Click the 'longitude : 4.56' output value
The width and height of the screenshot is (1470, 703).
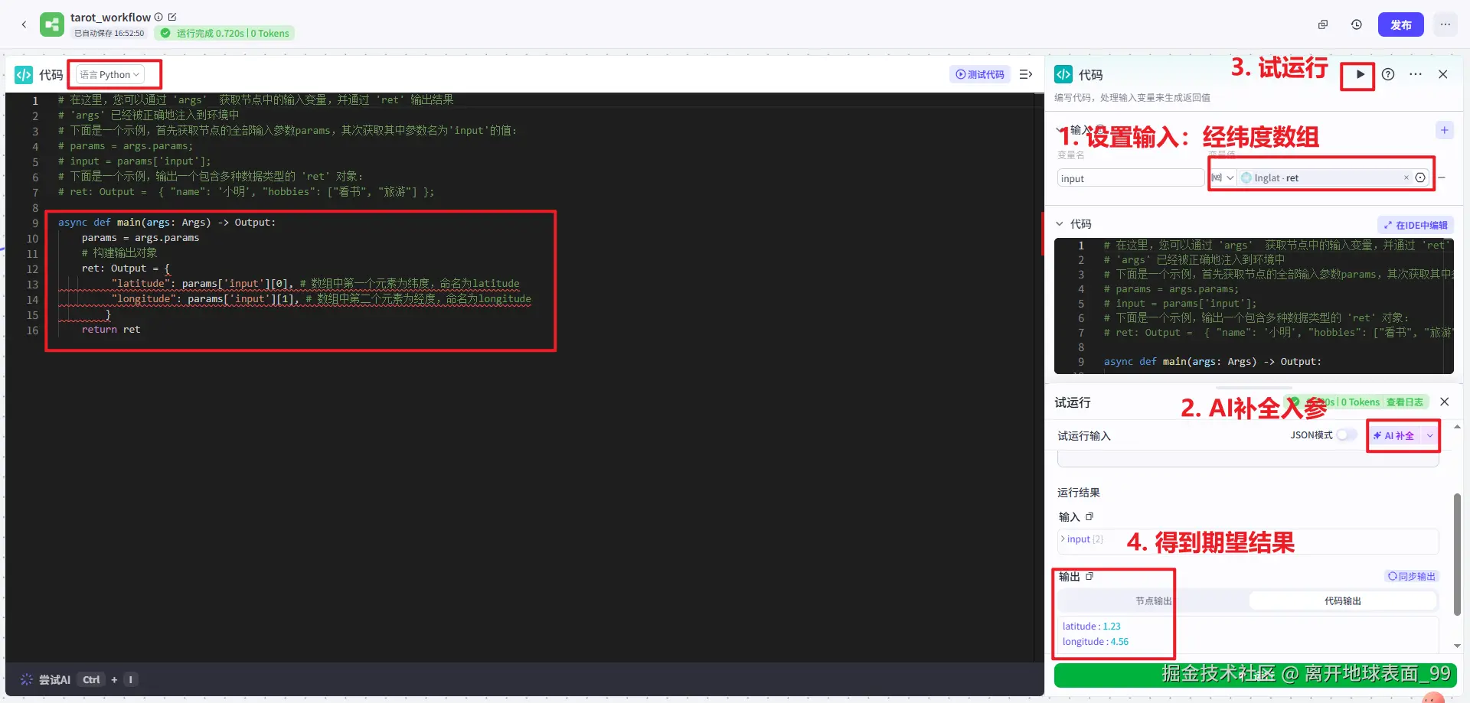1095,641
